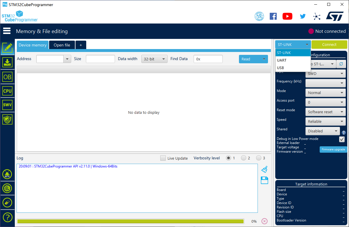Open the Mode Normal dropdown
349x227 pixels.
(325, 93)
